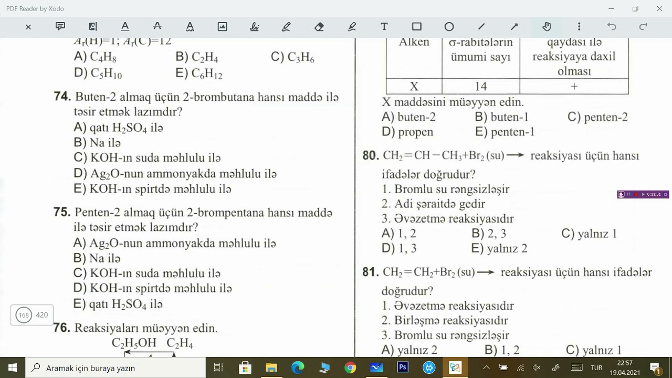Click answer A) 1, 2 under question 80
672x378 pixels.
tap(399, 234)
